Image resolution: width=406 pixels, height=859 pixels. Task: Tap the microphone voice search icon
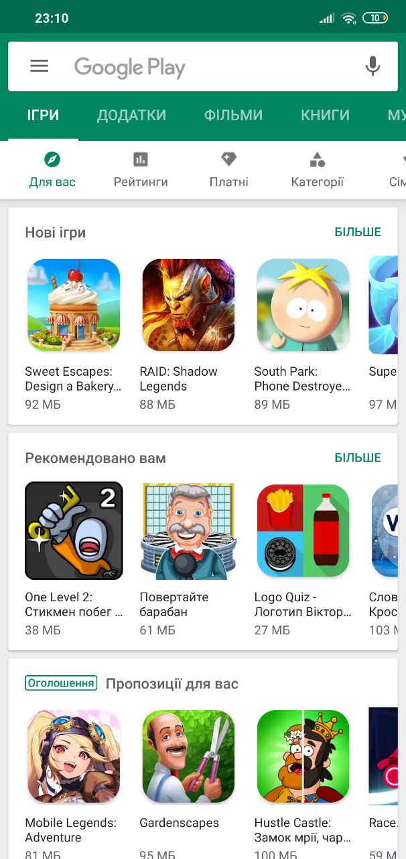coord(373,66)
